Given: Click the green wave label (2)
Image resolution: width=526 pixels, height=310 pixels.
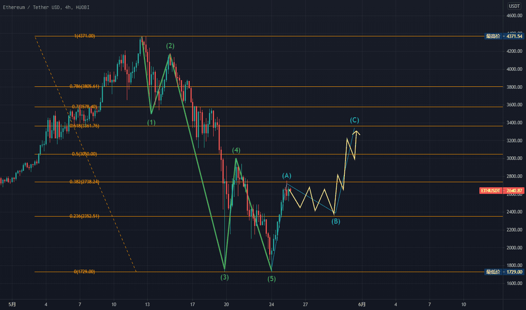Looking at the screenshot, I should point(170,46).
